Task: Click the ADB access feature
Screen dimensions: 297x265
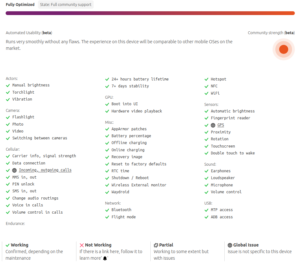Action: [x=221, y=217]
